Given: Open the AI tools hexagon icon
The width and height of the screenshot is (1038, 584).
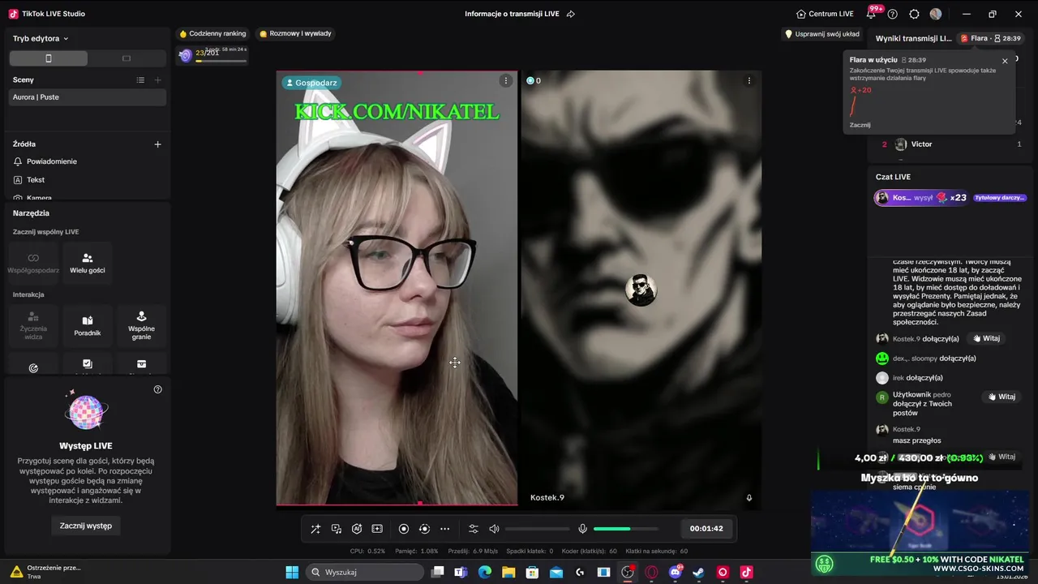Looking at the screenshot, I should pos(357,529).
